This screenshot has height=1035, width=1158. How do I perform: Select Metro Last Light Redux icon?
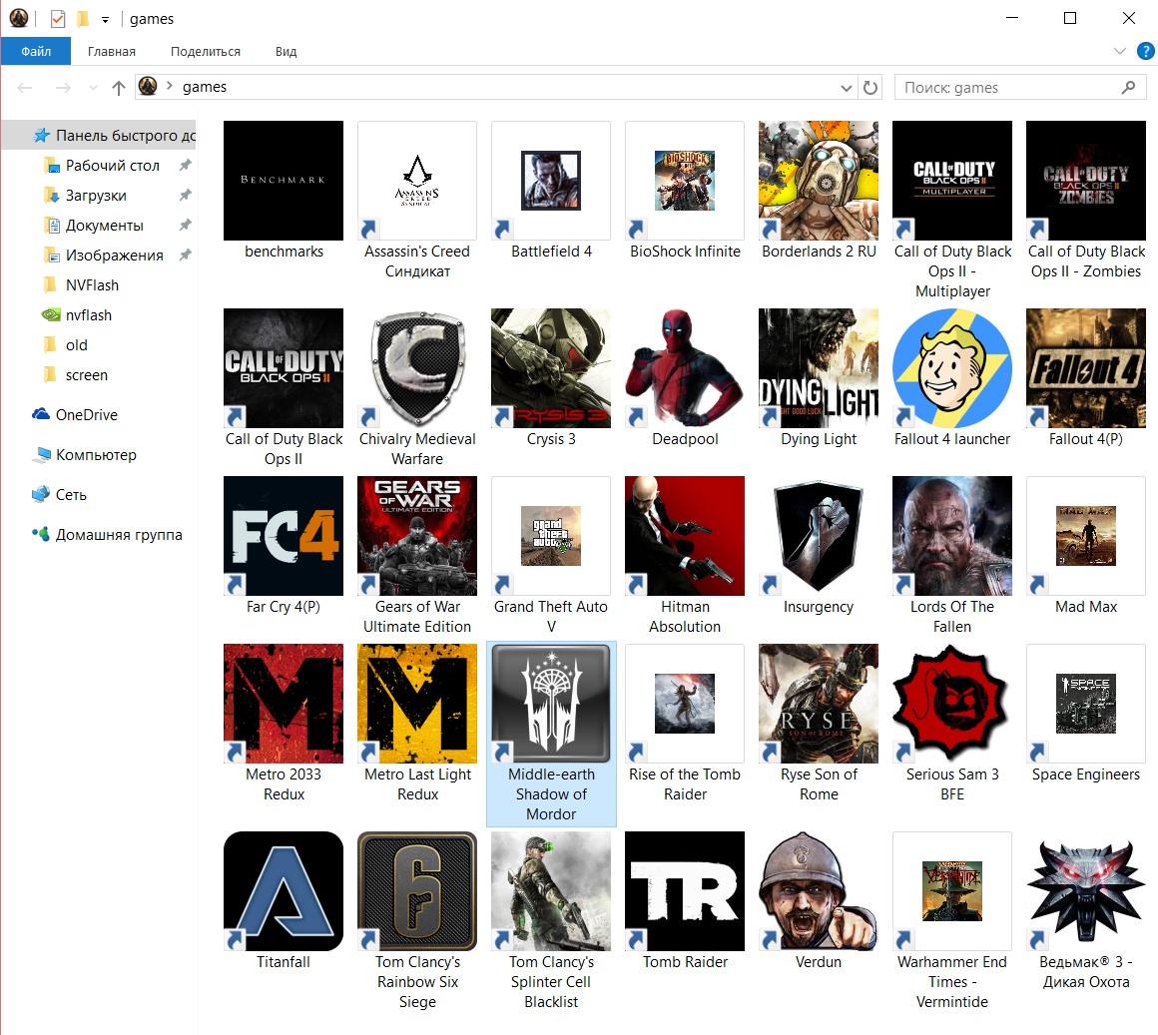coord(417,704)
